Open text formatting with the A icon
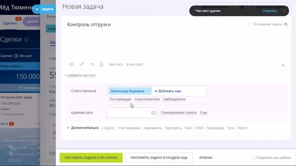This screenshot has width=296, height=166. pos(283,65)
